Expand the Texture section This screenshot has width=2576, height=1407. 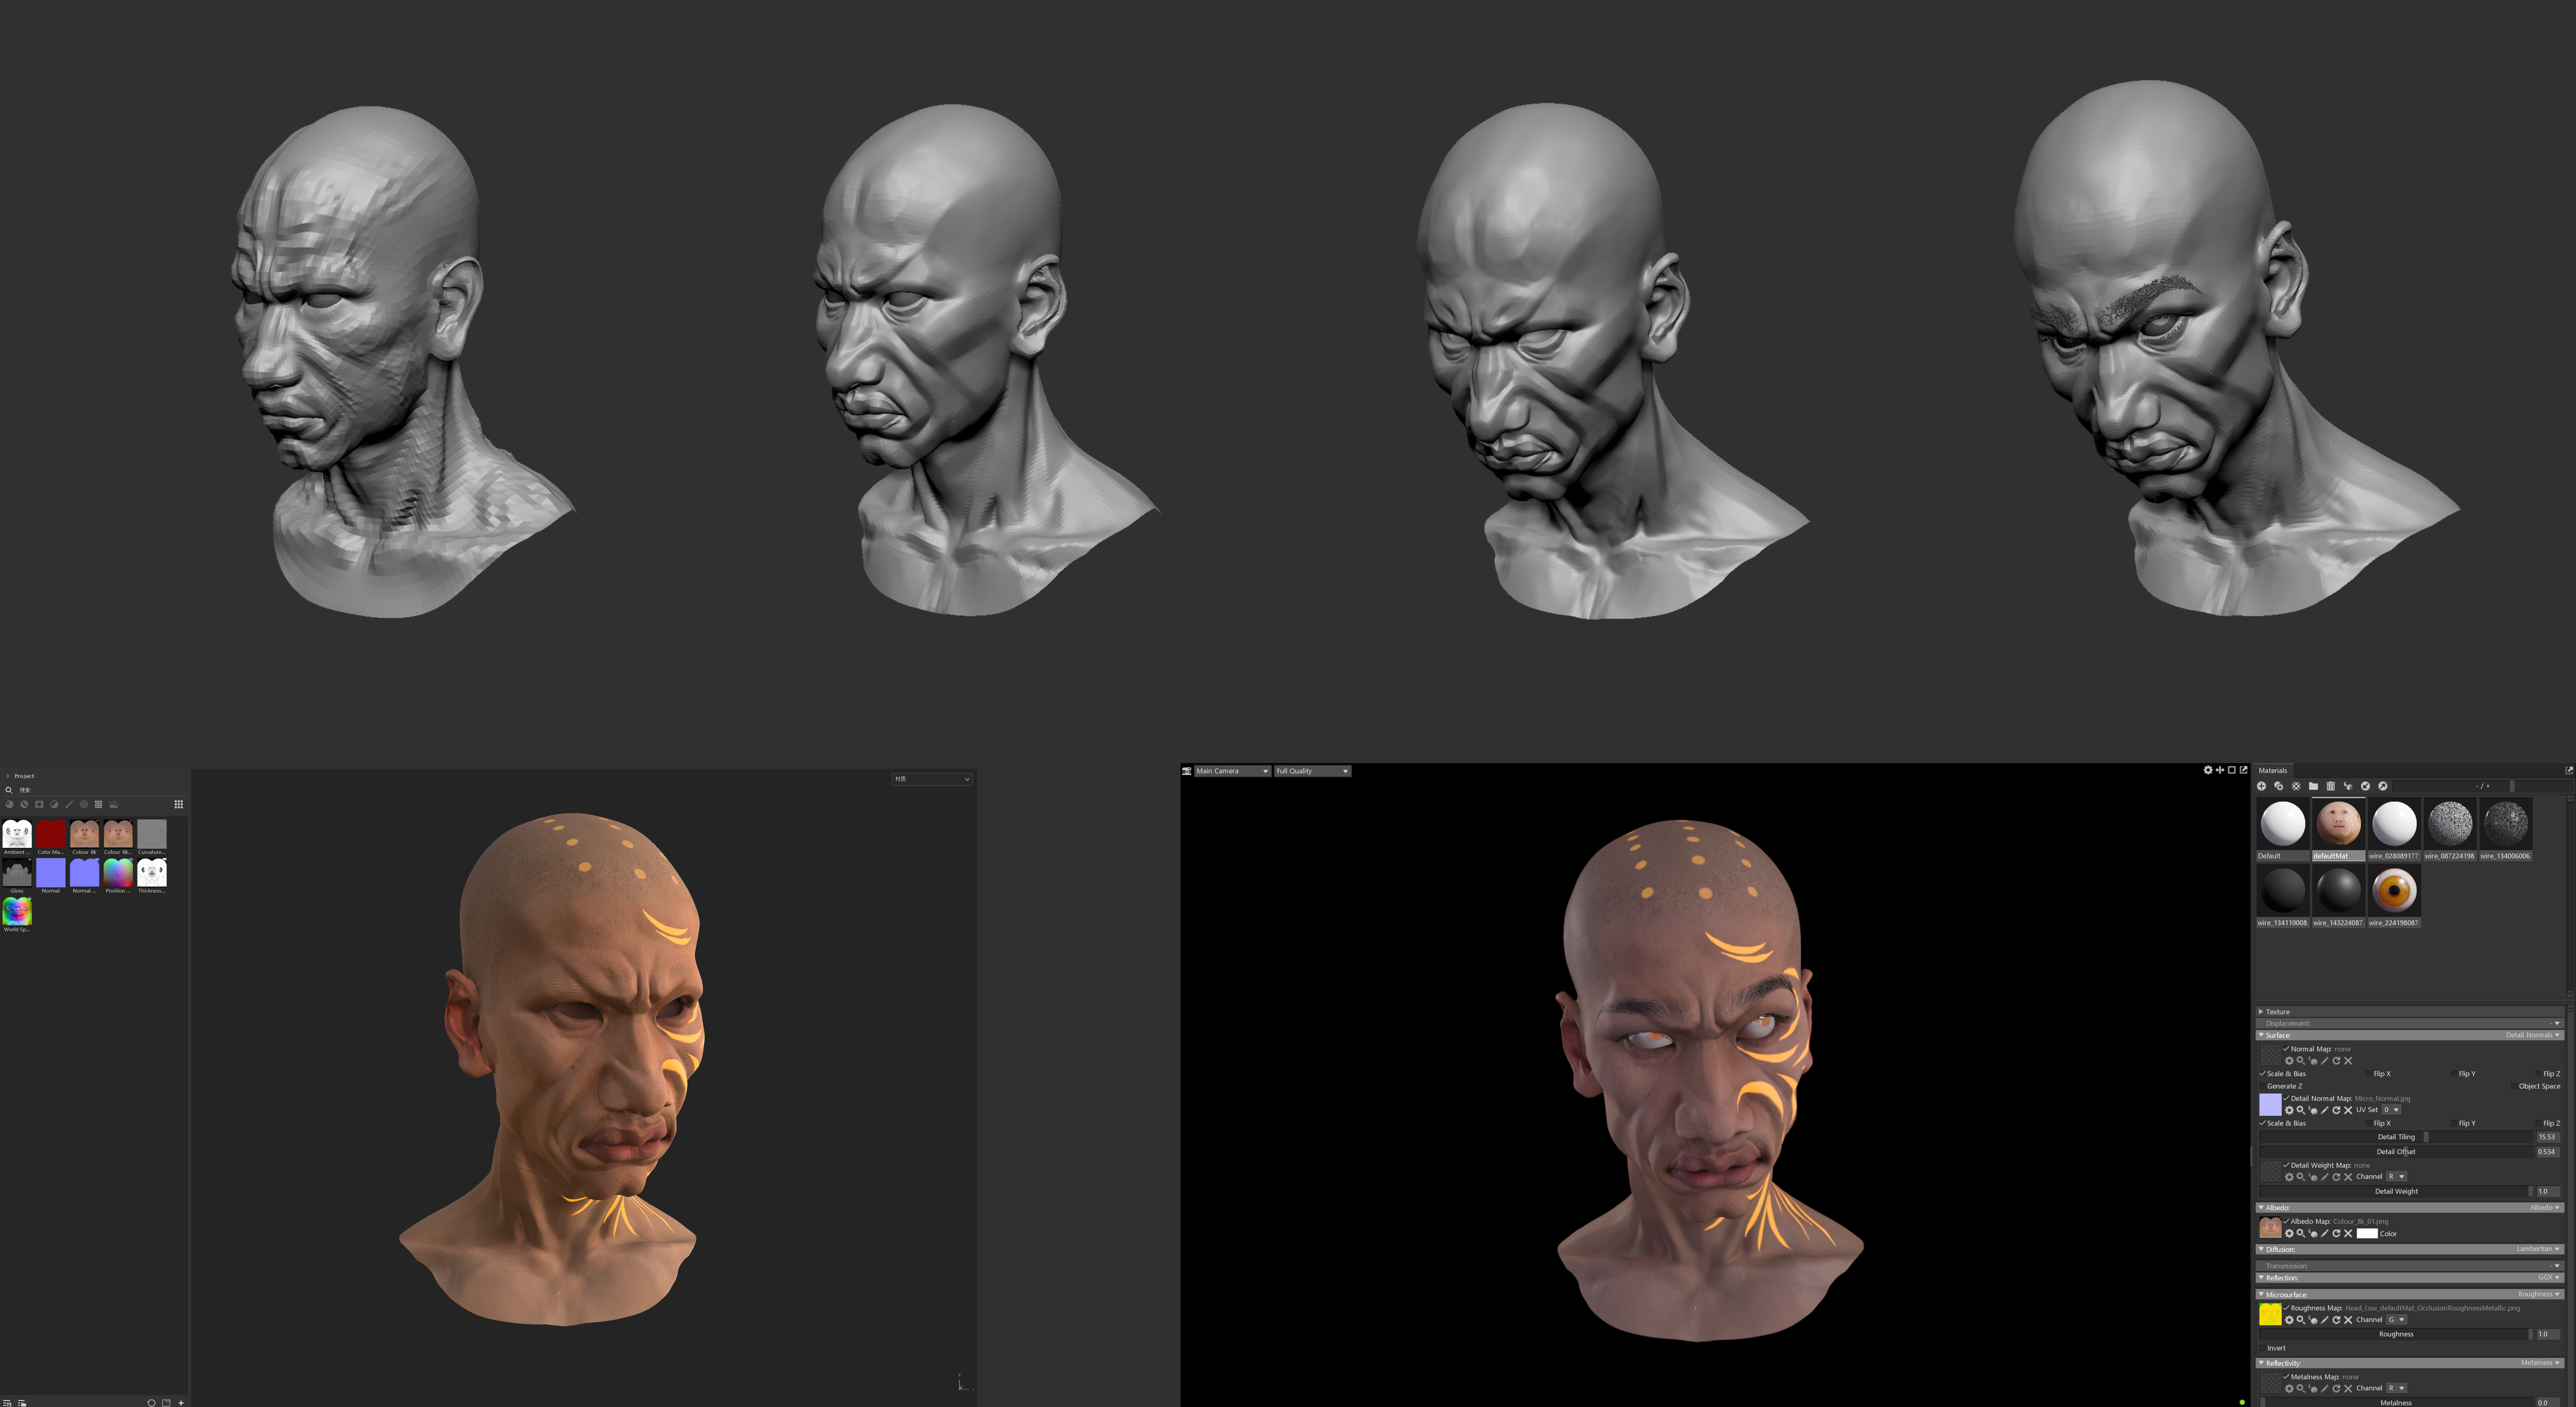point(2261,1012)
